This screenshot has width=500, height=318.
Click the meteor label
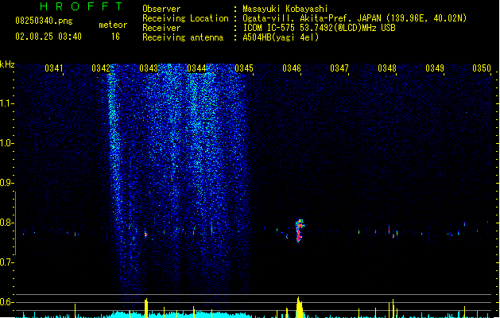(x=113, y=25)
